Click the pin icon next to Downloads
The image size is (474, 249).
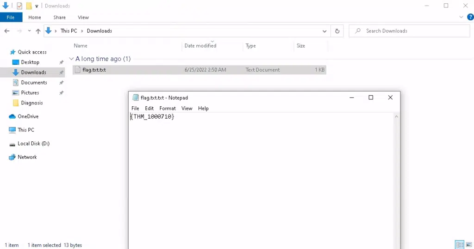(62, 73)
